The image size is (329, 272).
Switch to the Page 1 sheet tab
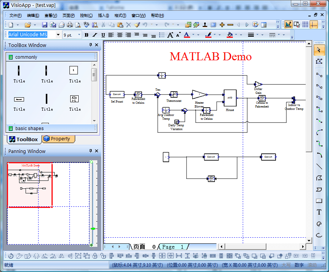coord(173,247)
